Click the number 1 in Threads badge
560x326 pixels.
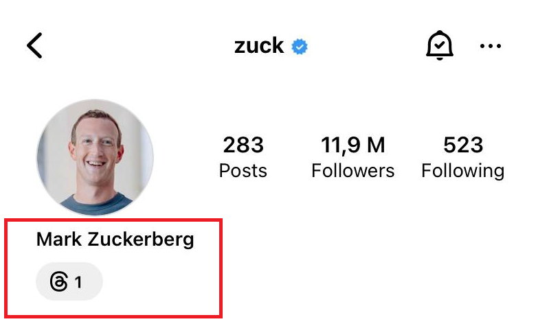(78, 281)
